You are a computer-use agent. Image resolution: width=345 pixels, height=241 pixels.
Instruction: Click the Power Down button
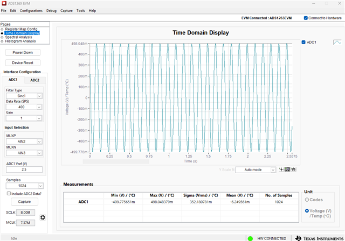click(x=23, y=53)
